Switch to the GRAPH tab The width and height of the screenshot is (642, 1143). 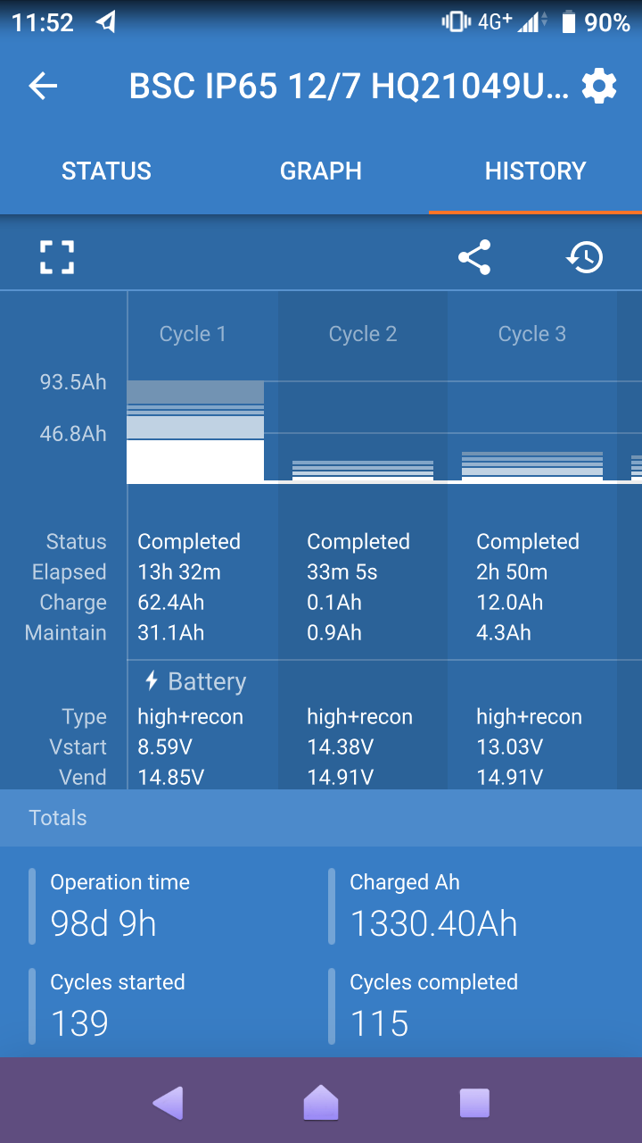tap(321, 171)
